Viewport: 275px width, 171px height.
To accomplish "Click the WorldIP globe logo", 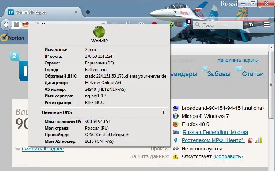I will point(99,32).
